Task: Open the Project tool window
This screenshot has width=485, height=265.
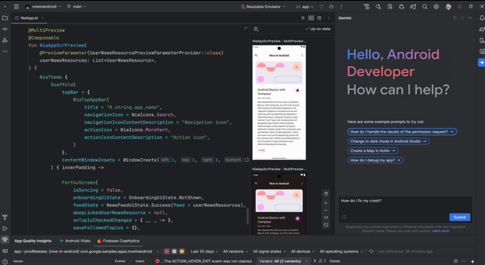Action: [x=5, y=18]
